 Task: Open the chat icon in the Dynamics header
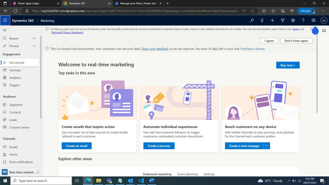click(x=314, y=21)
